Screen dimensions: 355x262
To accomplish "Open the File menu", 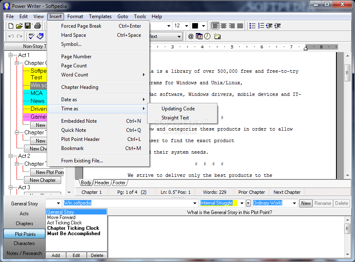I will [x=10, y=17].
